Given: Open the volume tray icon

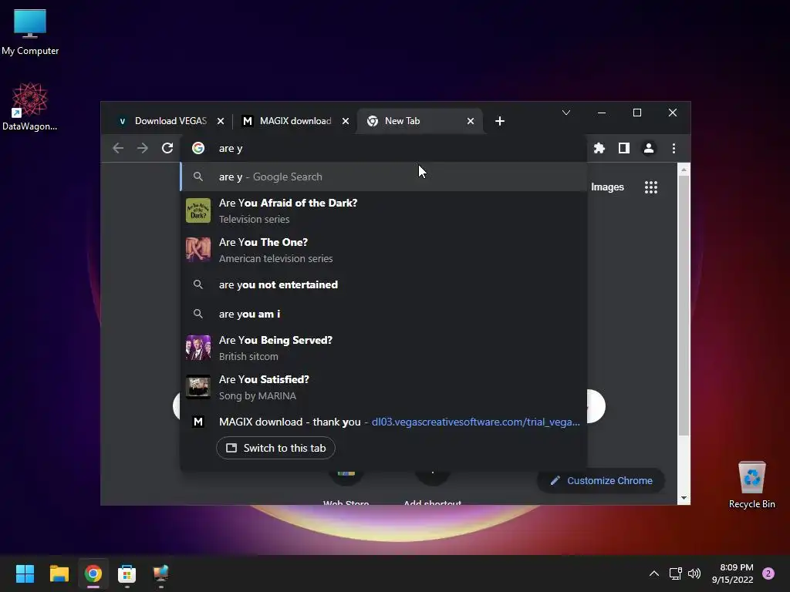Looking at the screenshot, I should coord(694,573).
